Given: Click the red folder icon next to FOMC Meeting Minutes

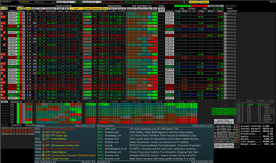Looking at the screenshot, I should [43, 129].
